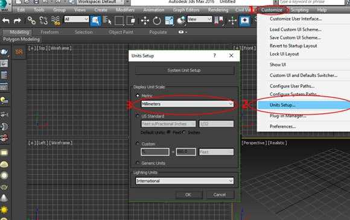The height and width of the screenshot is (220, 350).
Task: Select the US Standard radio button
Action: point(138,116)
